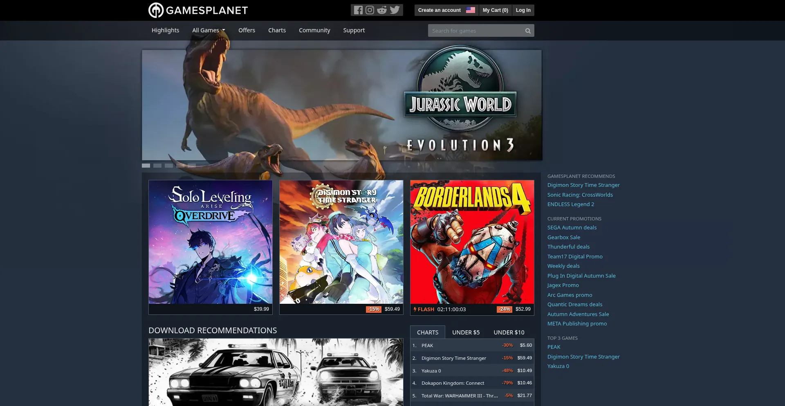Open the SEGA Autumn deals promotion link

[572, 228]
